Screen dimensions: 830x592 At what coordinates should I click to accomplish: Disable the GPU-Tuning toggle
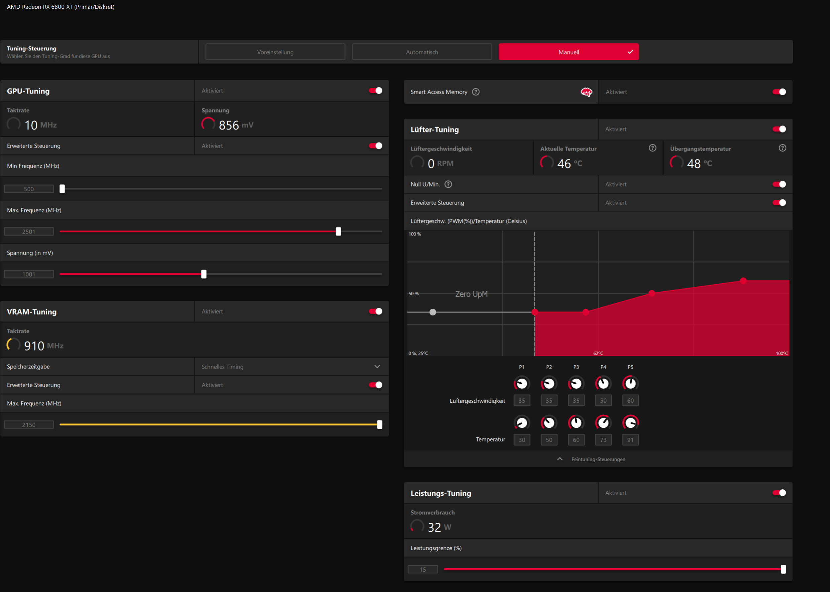375,91
